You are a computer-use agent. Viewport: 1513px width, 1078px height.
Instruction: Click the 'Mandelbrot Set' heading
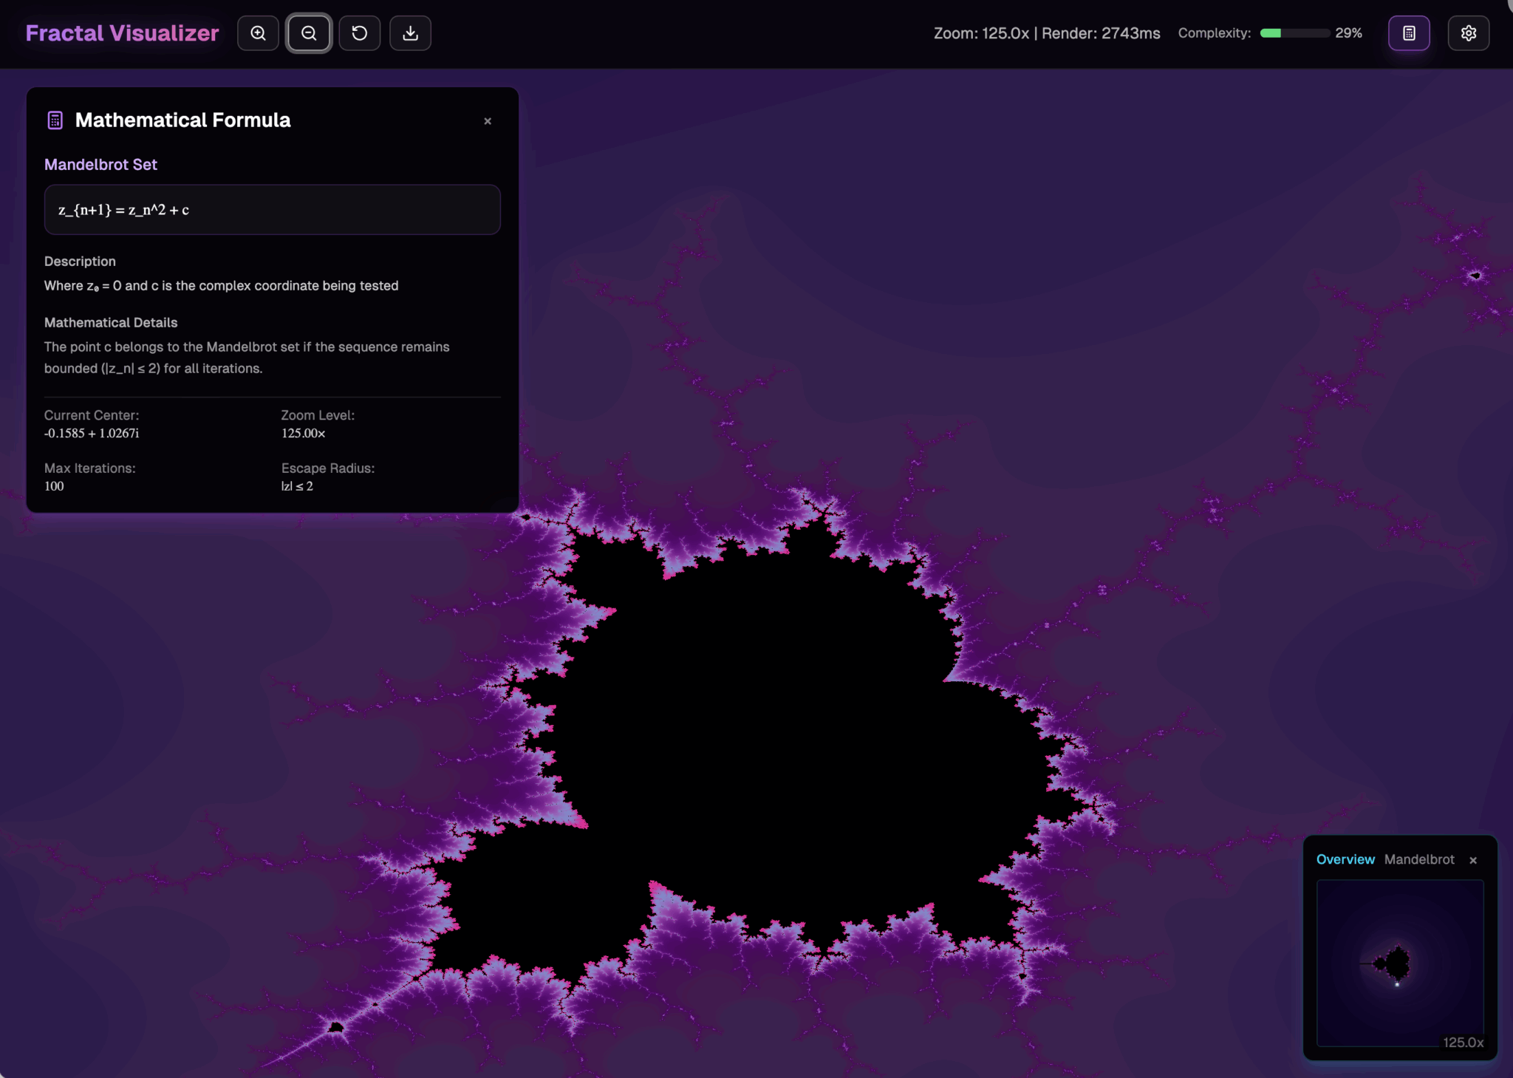(100, 165)
